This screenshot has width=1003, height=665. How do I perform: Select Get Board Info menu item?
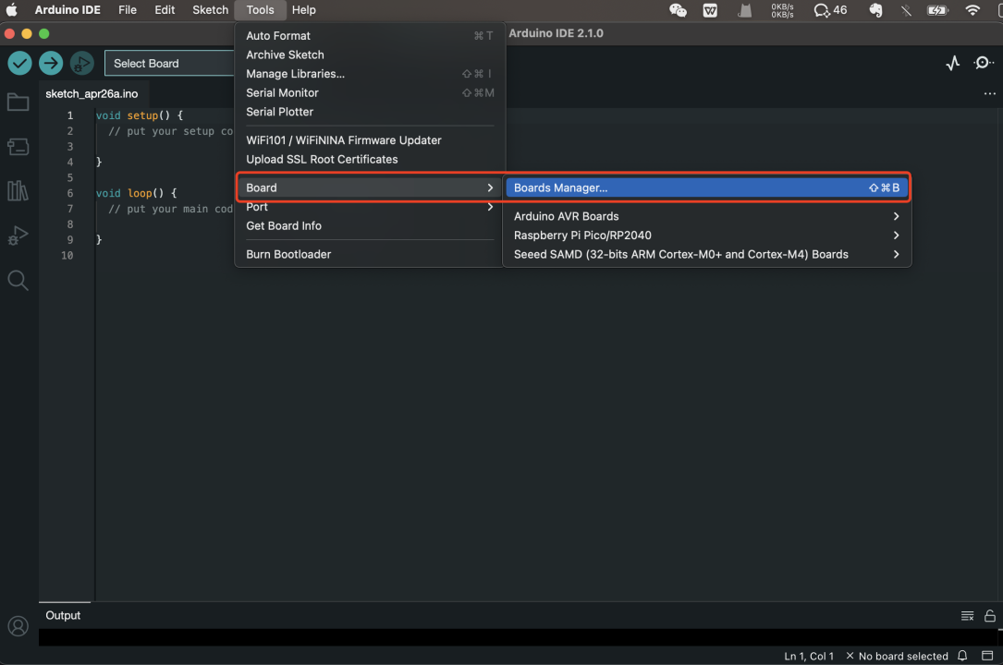(370, 226)
